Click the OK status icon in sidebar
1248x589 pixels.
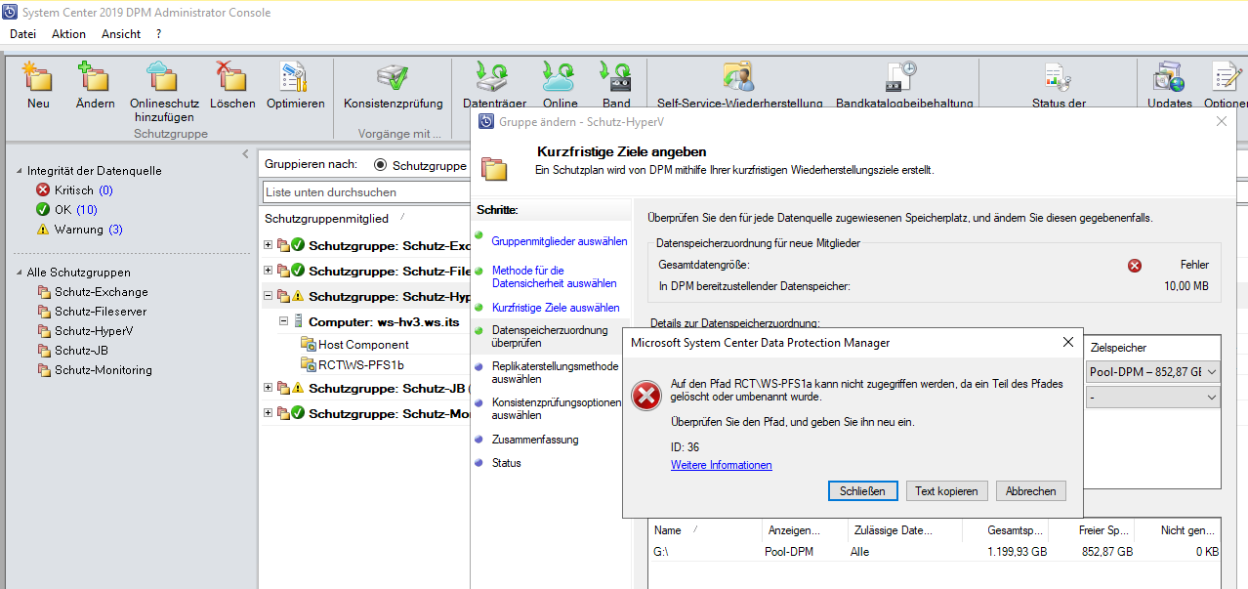pos(43,210)
